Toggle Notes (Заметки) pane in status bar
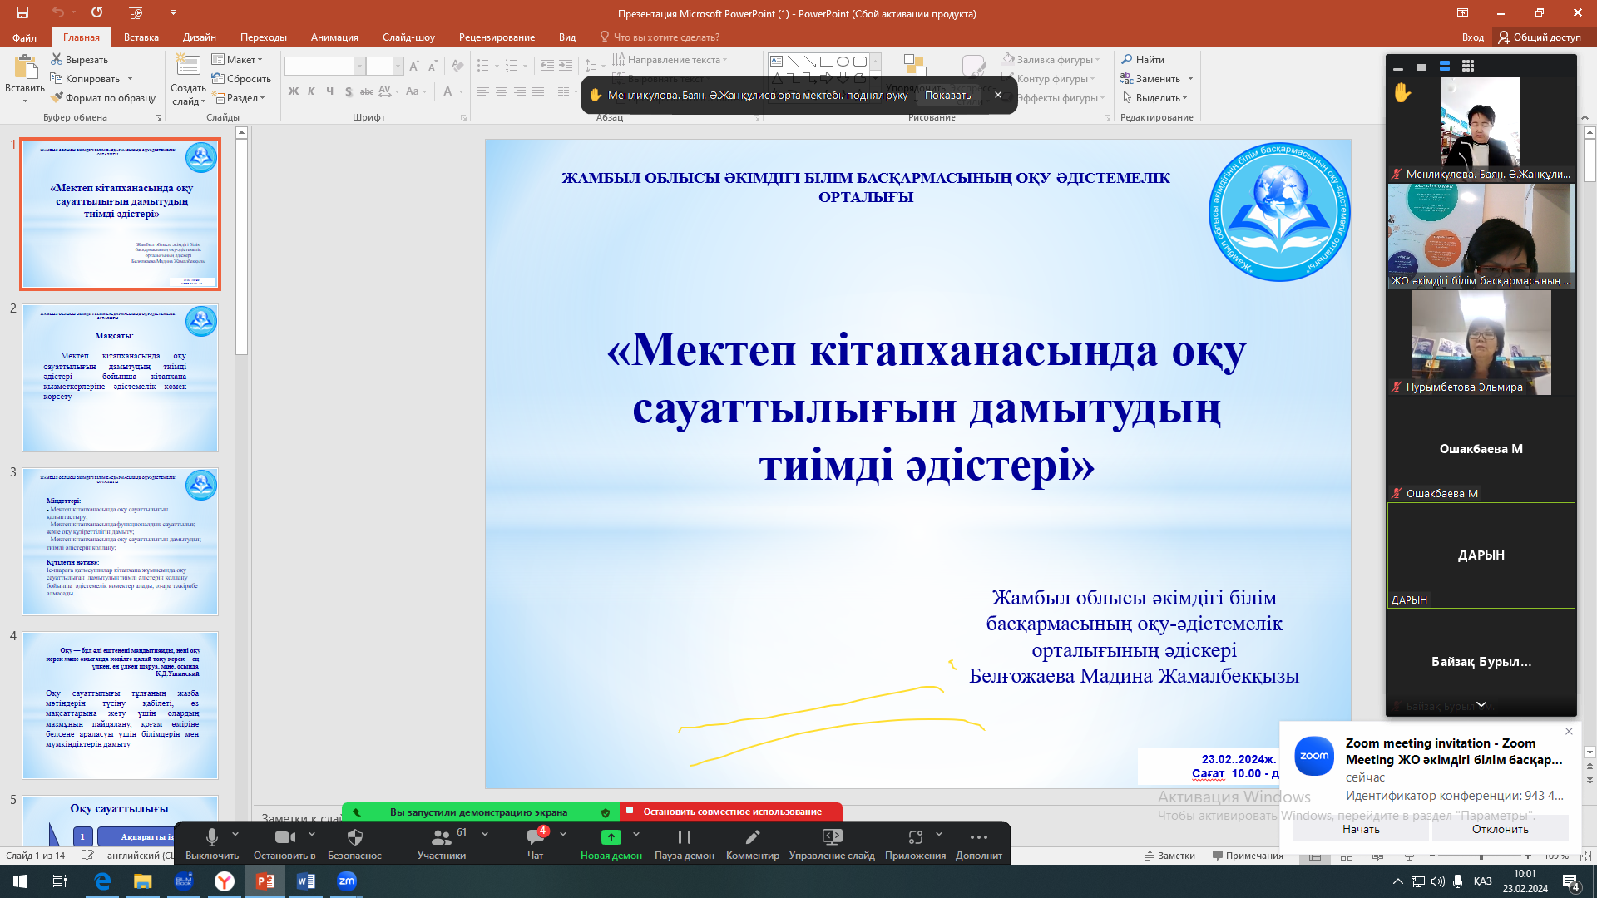 [1170, 856]
